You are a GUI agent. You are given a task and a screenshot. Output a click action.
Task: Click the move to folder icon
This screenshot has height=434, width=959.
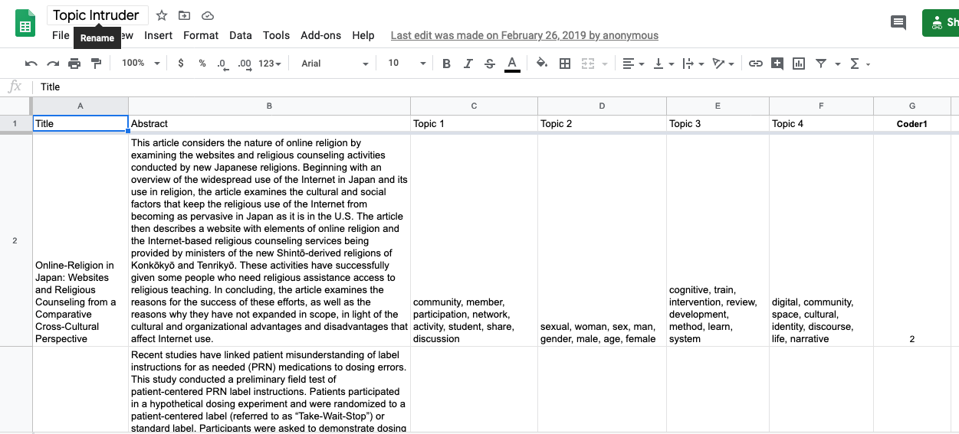click(x=184, y=15)
